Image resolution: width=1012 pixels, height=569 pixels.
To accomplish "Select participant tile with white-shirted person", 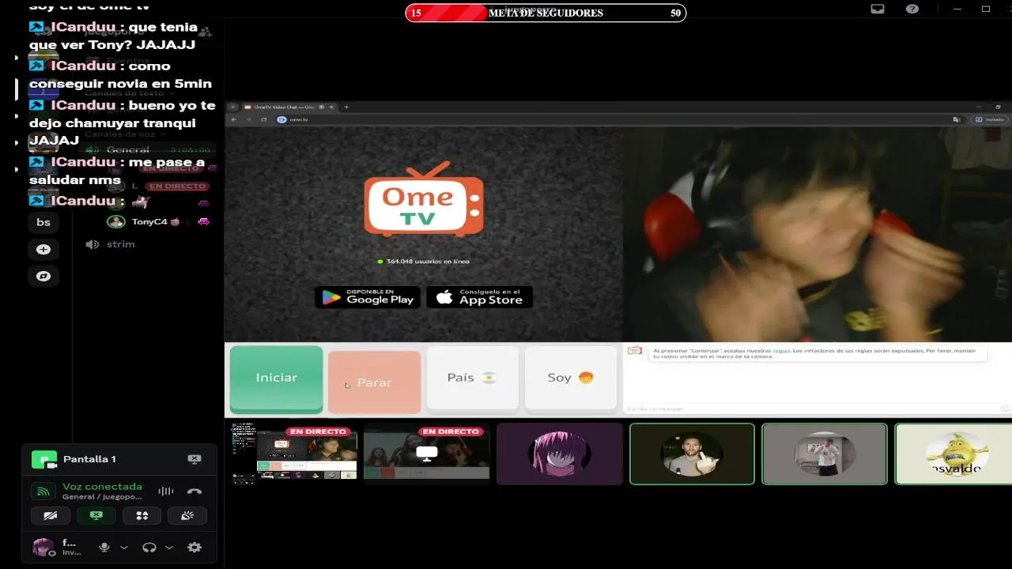I will 825,454.
